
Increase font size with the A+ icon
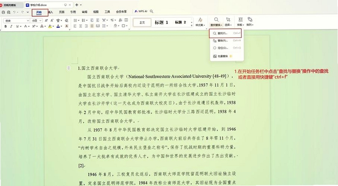[46, 20]
